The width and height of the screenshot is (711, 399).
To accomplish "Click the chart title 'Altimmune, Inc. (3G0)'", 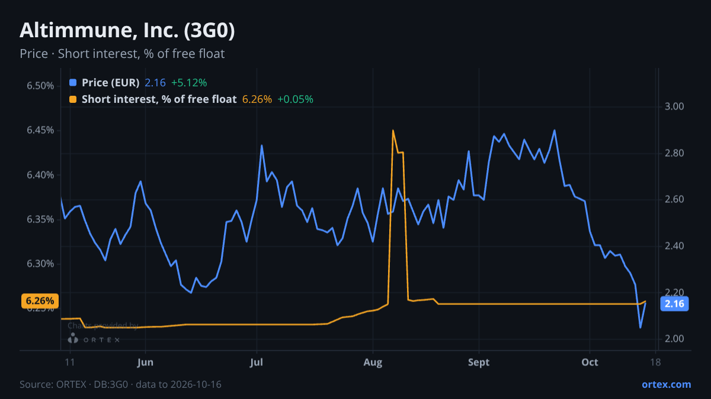I will [127, 31].
